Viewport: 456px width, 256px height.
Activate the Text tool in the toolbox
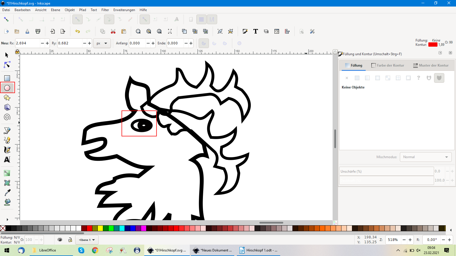(7, 160)
